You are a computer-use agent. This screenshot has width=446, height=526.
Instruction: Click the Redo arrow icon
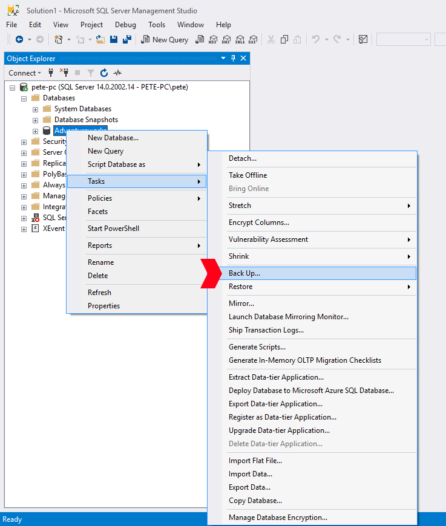click(x=337, y=39)
